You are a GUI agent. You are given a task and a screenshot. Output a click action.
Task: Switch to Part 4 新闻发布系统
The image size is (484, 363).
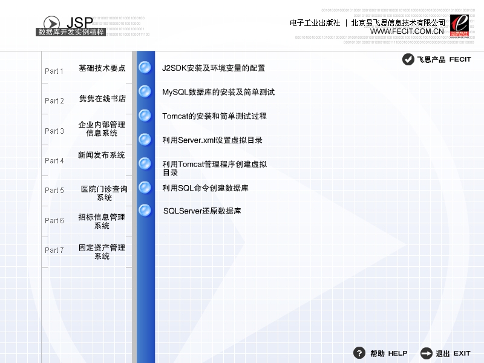pos(100,157)
